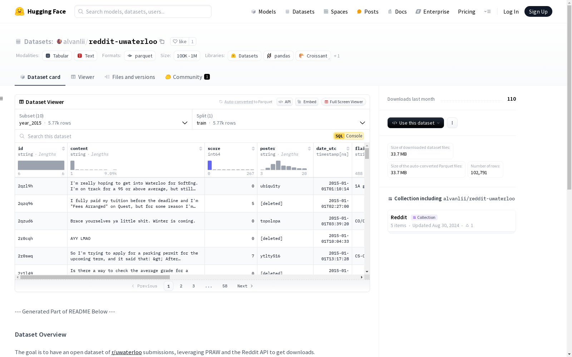The width and height of the screenshot is (572, 357).
Task: Open Full Screen Viewer
Action: [x=344, y=102]
